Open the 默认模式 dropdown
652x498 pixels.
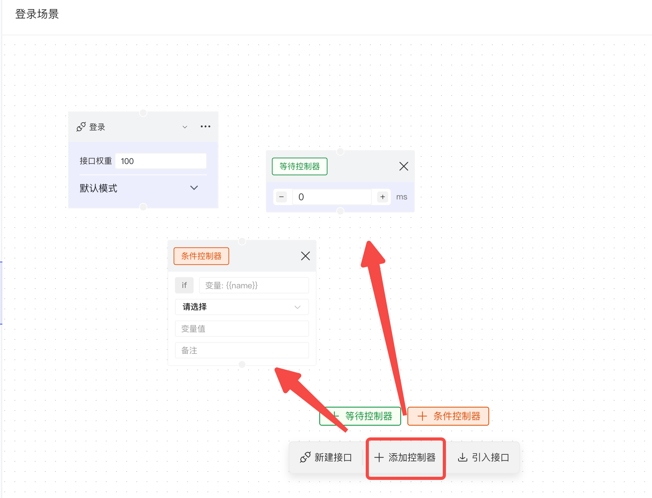[x=139, y=188]
